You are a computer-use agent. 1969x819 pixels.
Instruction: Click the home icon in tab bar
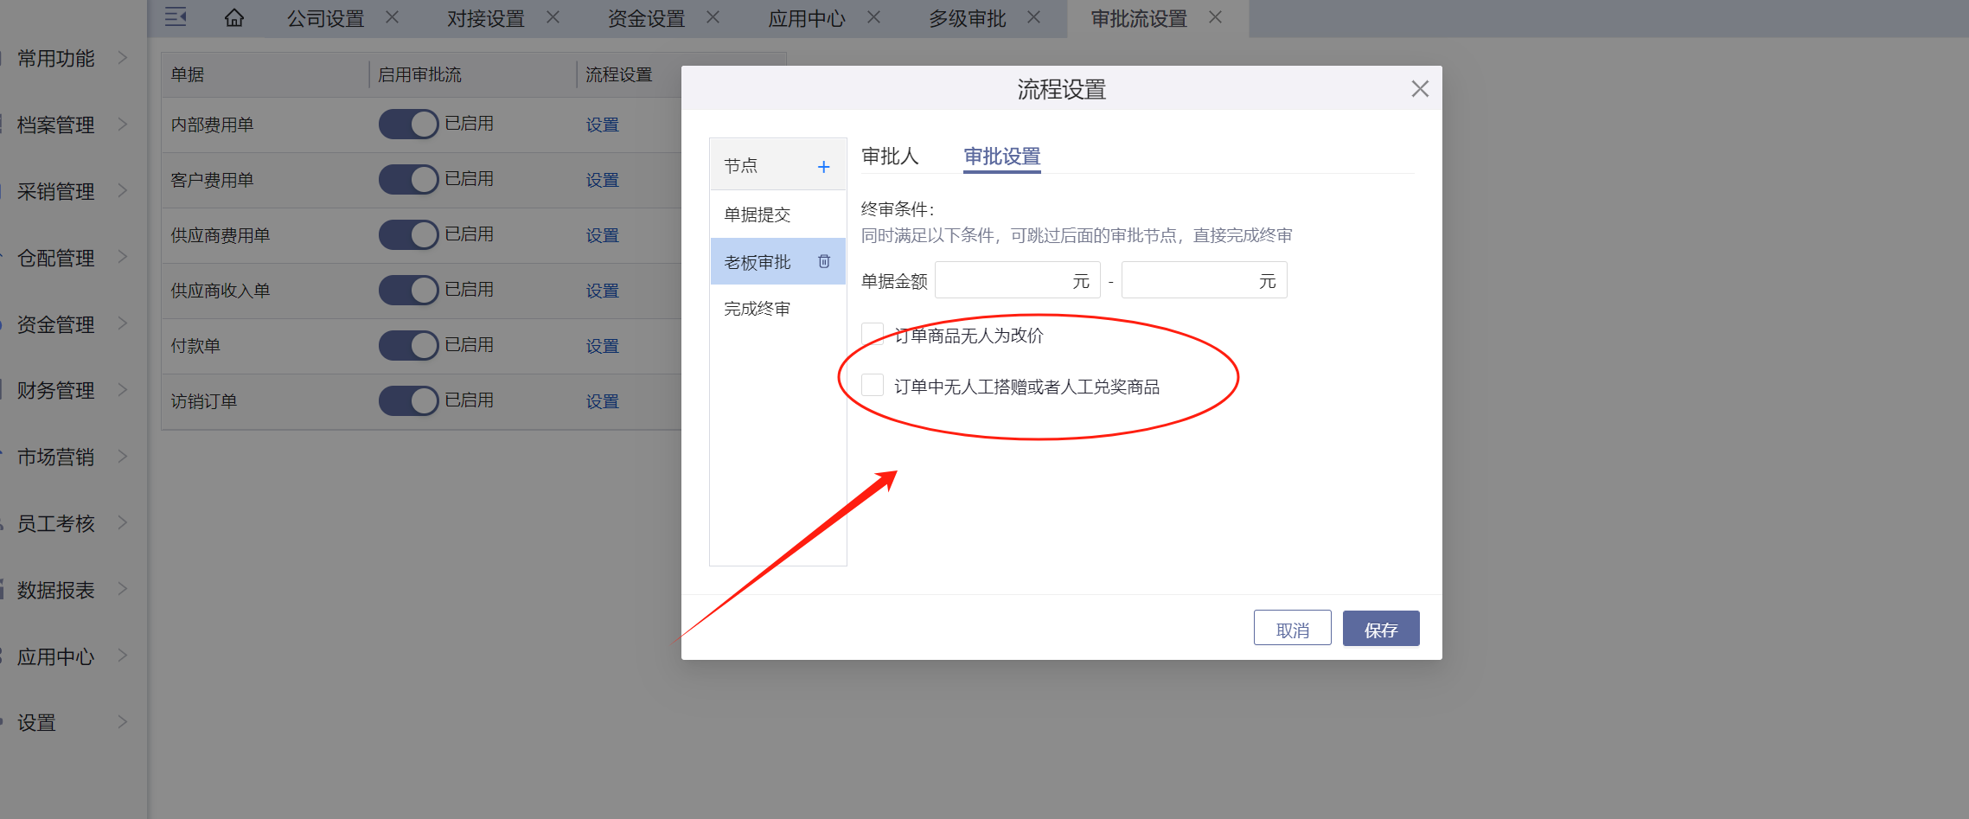coord(233,18)
